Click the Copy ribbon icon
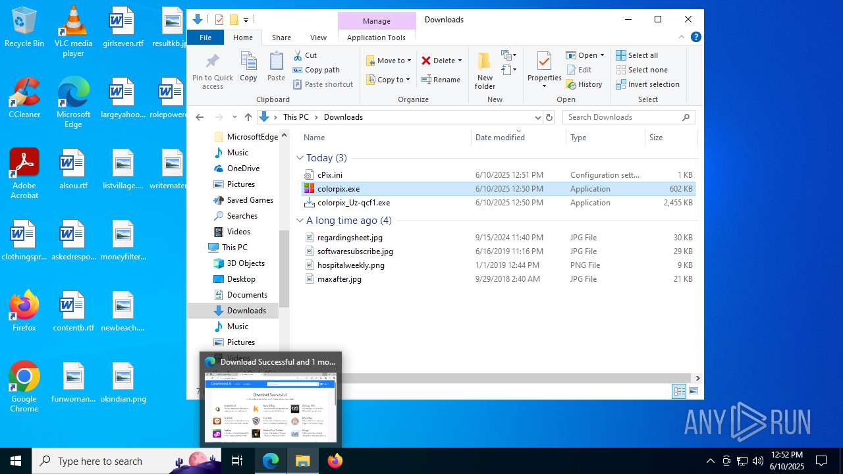The height and width of the screenshot is (474, 843). (248, 67)
